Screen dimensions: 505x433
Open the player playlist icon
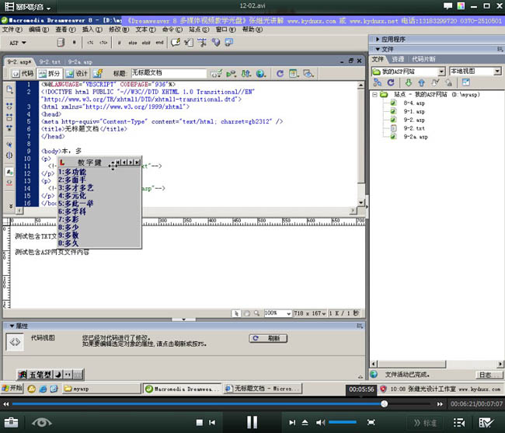(459, 422)
